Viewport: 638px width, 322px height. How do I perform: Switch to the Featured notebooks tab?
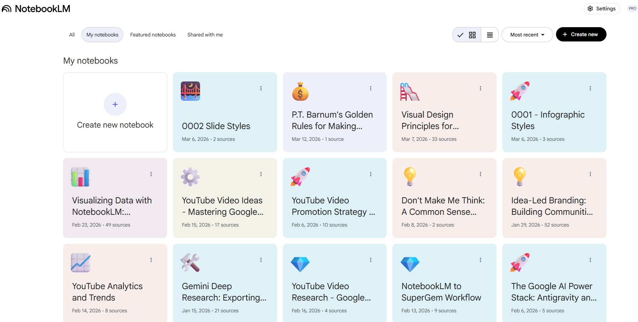pyautogui.click(x=153, y=35)
